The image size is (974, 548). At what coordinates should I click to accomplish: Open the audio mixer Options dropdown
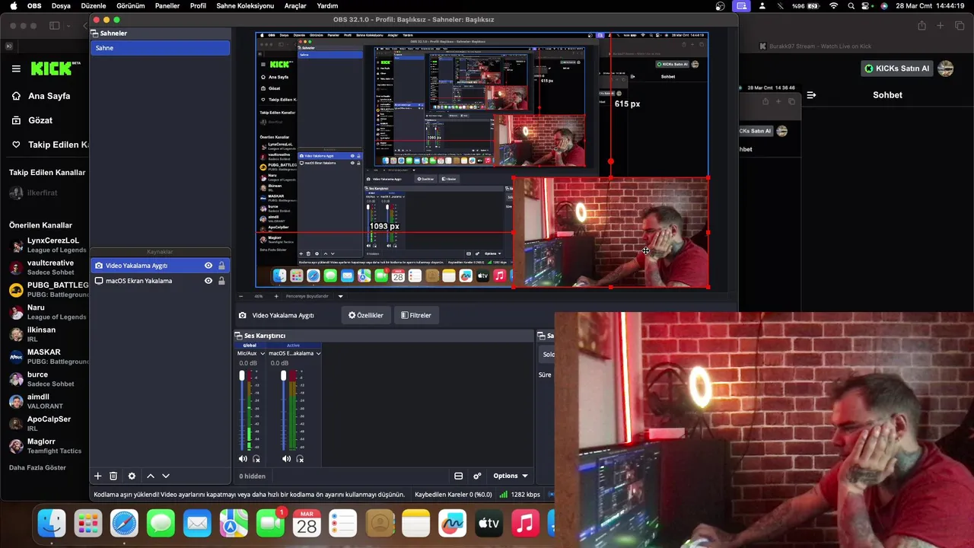(511, 476)
